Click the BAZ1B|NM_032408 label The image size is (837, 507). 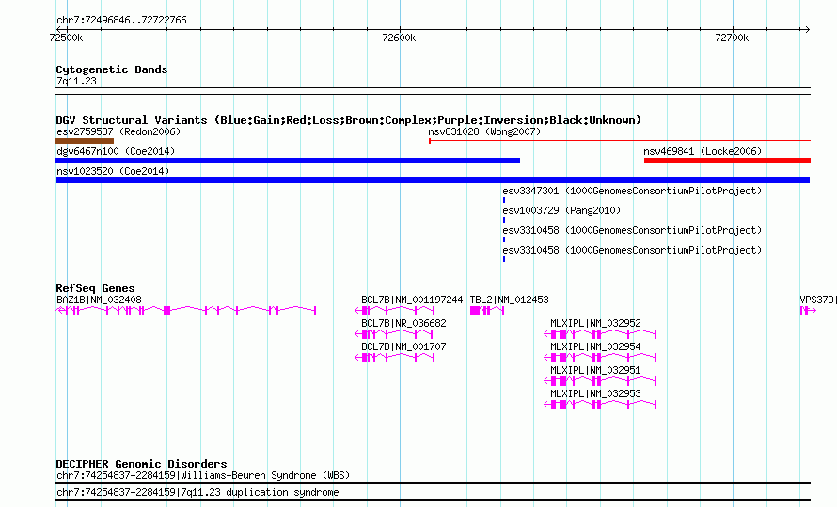100,300
